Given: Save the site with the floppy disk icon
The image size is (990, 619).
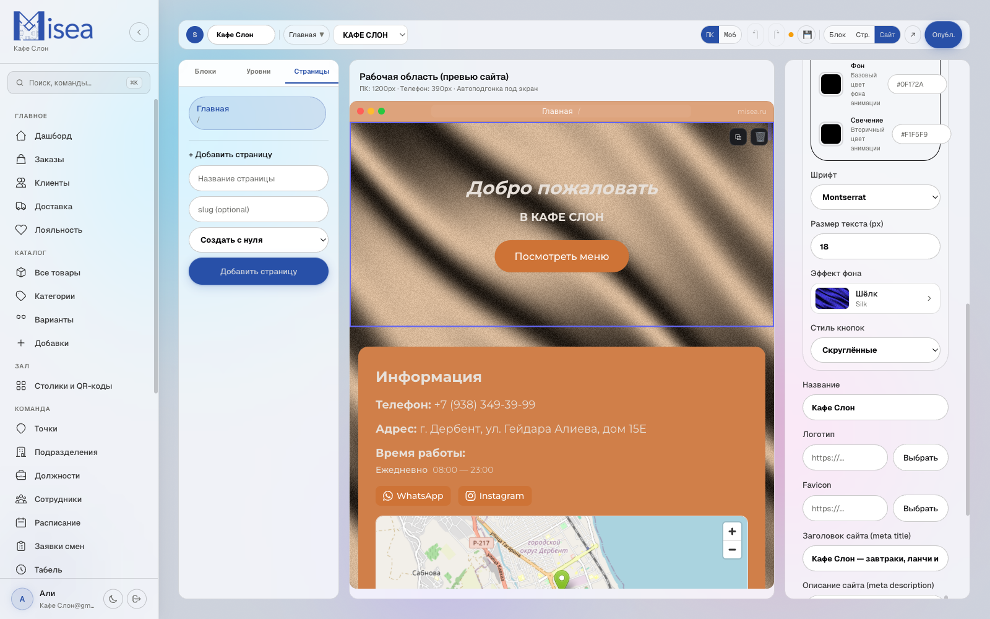Looking at the screenshot, I should pyautogui.click(x=807, y=35).
